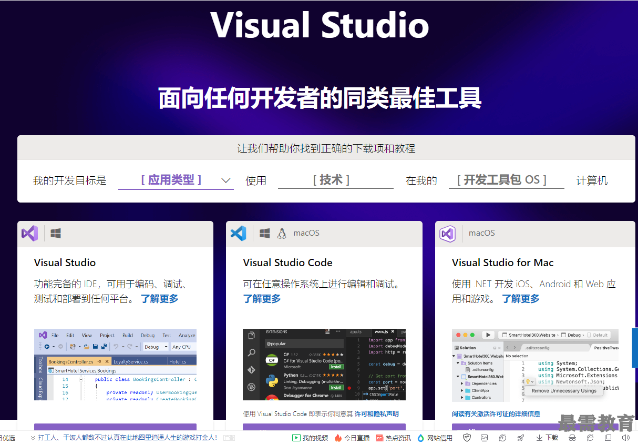Screen dimensions: 638x444
Task: Click the Visual Studio Code screenshot thumbnail
Action: click(324, 365)
